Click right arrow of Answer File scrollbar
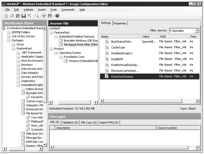The width and height of the screenshot is (204, 154). click(96, 102)
